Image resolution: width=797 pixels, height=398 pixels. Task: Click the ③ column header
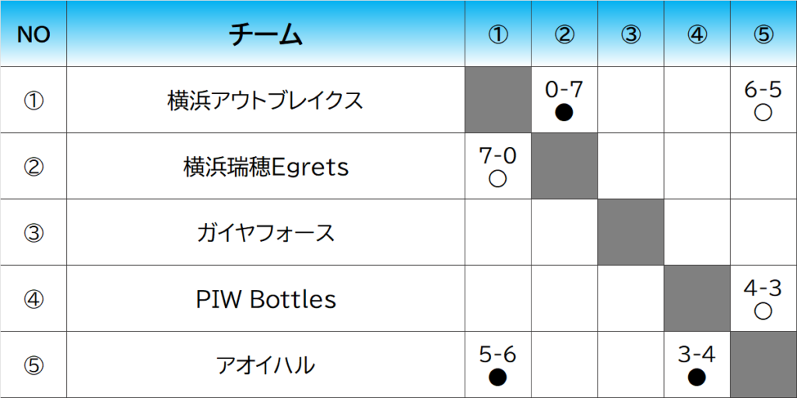(x=630, y=34)
